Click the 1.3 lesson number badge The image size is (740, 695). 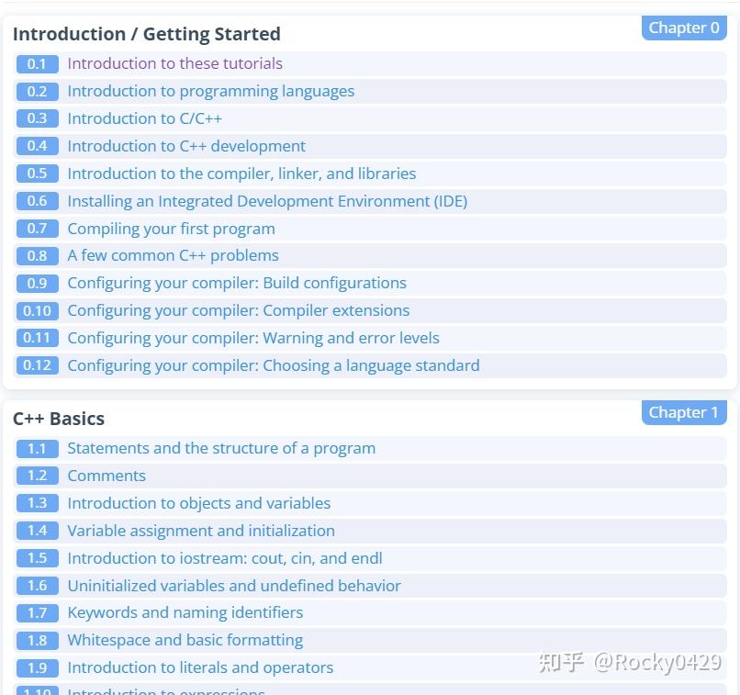pyautogui.click(x=37, y=503)
